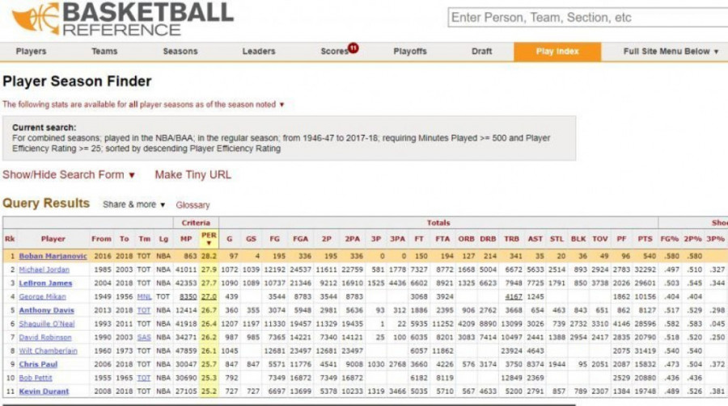This screenshot has width=728, height=406.
Task: Open the Glossary link
Action: tap(193, 205)
